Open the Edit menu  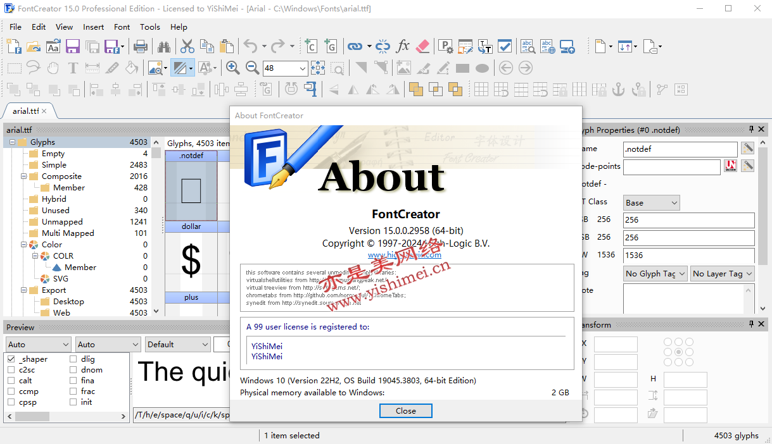click(x=39, y=27)
